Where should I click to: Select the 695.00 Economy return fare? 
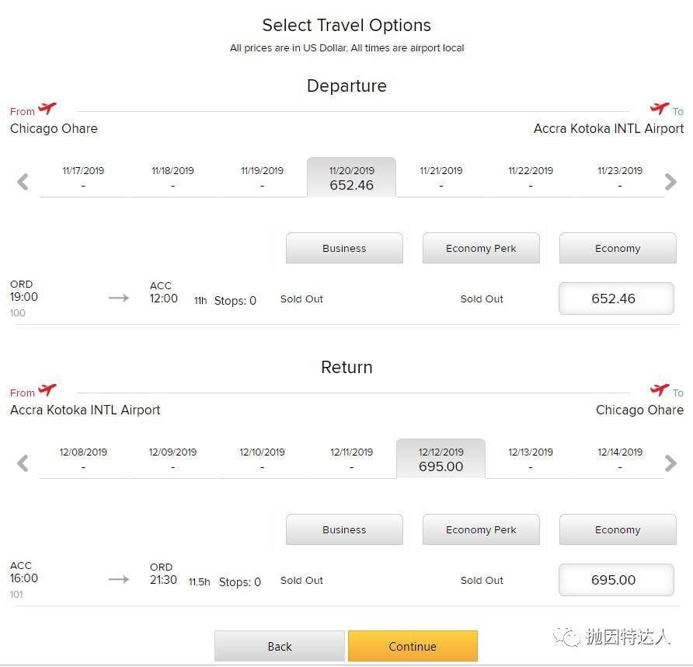tap(616, 580)
